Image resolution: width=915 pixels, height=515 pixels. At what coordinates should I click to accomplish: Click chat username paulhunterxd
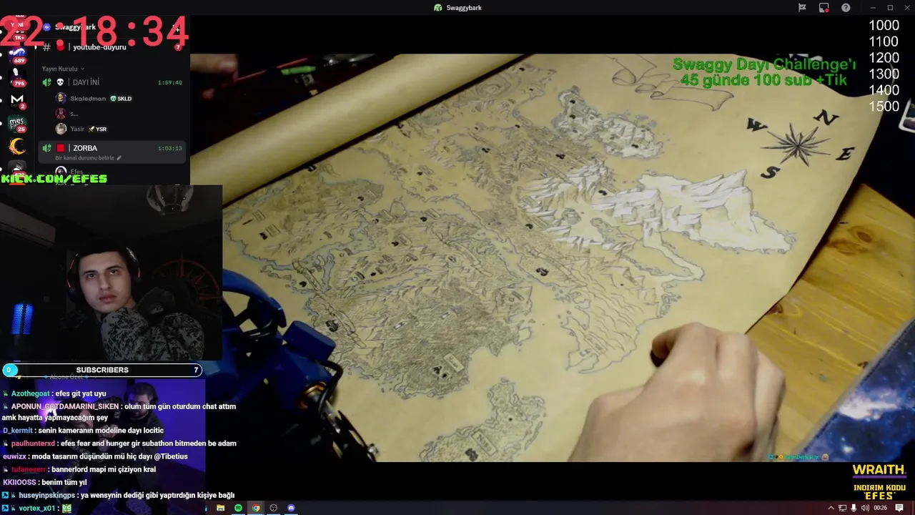point(33,443)
